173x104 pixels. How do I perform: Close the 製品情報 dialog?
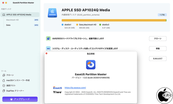pos(46,53)
